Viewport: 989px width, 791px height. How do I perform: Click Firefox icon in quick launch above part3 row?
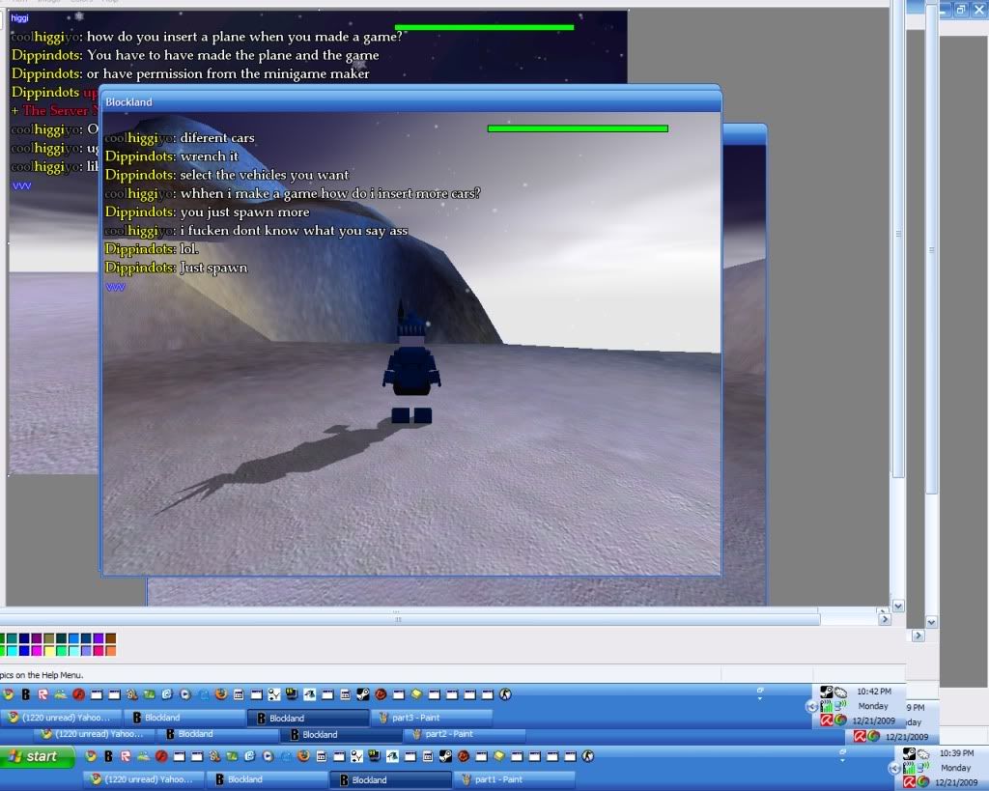(x=221, y=694)
